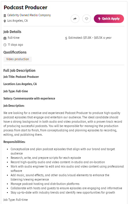The image size is (128, 204).
Task: Select the Video production qualification tag
Action: click(18, 59)
